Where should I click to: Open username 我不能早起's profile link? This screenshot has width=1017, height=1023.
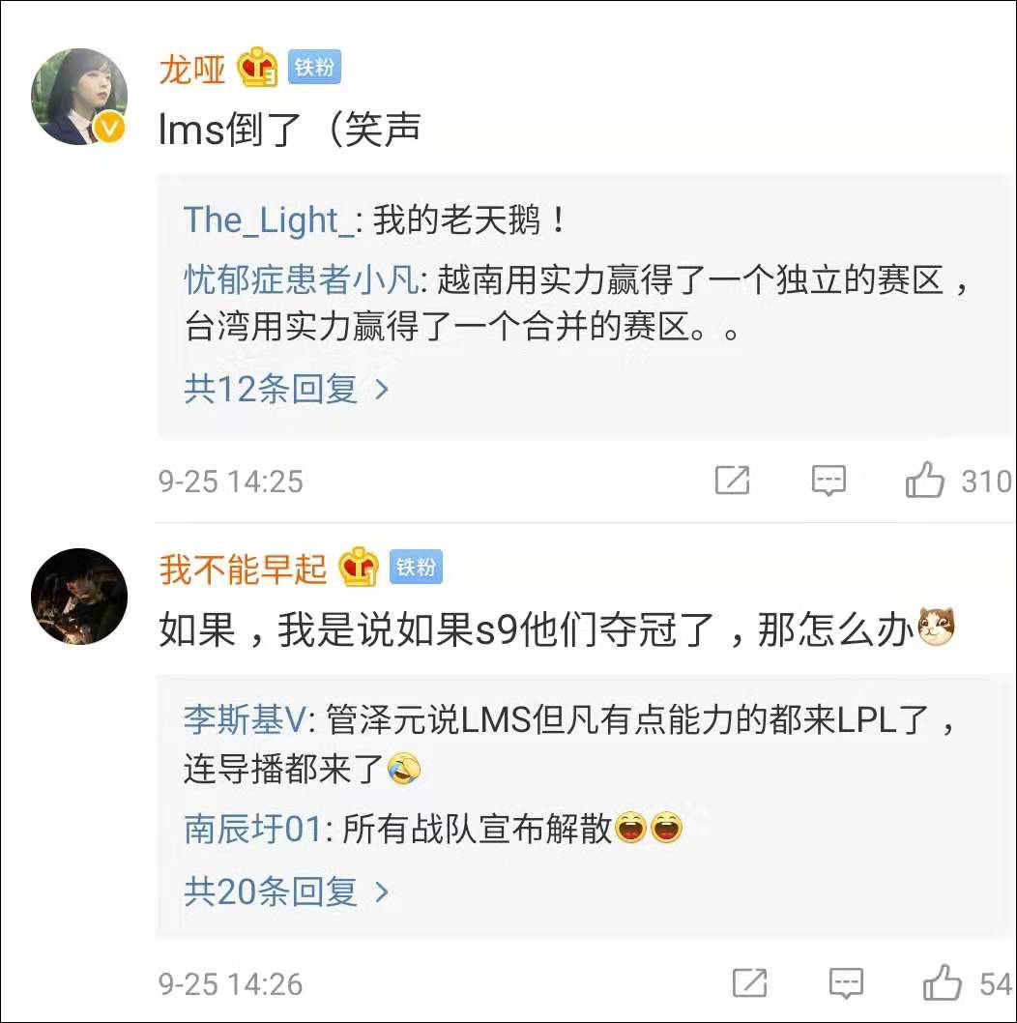[x=243, y=569]
